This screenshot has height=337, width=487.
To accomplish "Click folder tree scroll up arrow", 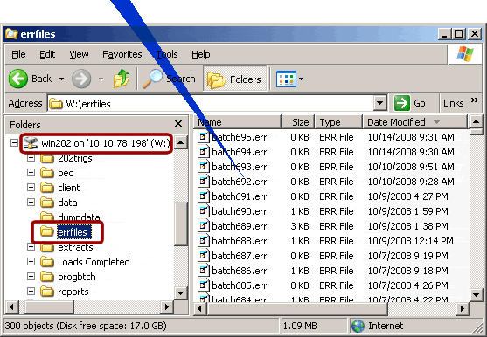I will [x=180, y=142].
